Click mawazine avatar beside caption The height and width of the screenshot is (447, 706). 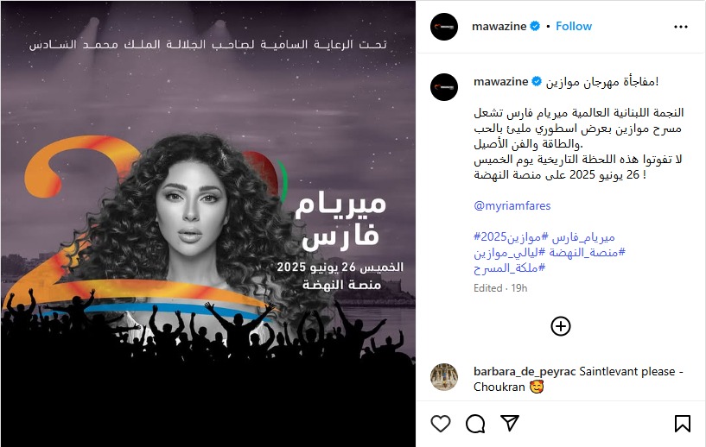444,87
